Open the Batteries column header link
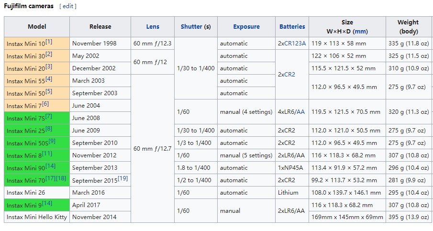 pos(292,26)
